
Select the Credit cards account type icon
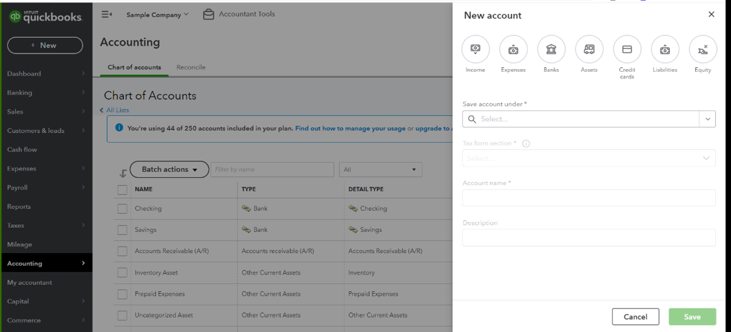pyautogui.click(x=627, y=49)
